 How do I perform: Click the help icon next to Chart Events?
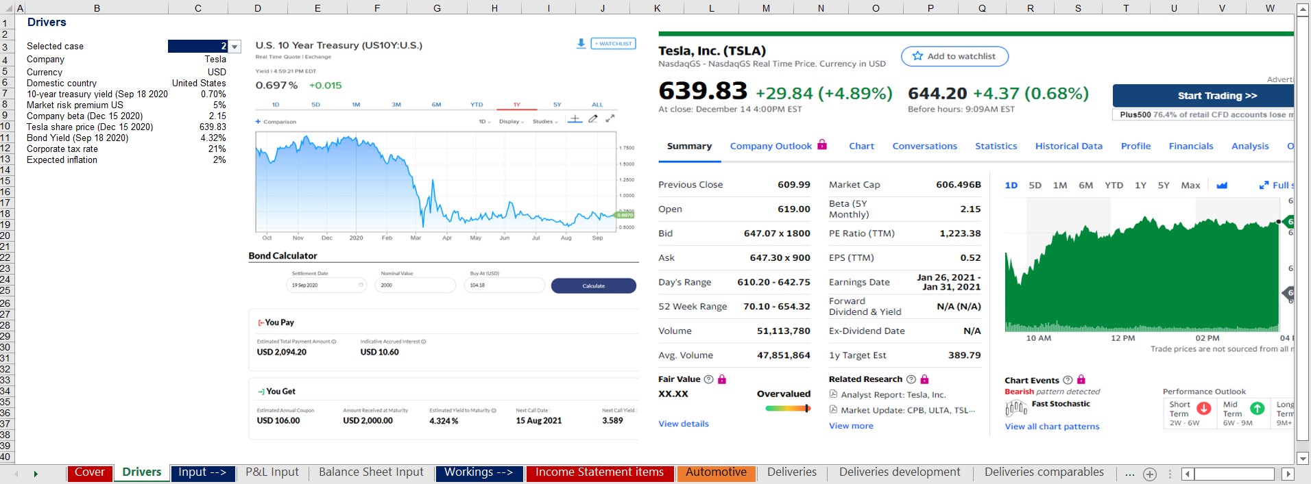pyautogui.click(x=1068, y=381)
